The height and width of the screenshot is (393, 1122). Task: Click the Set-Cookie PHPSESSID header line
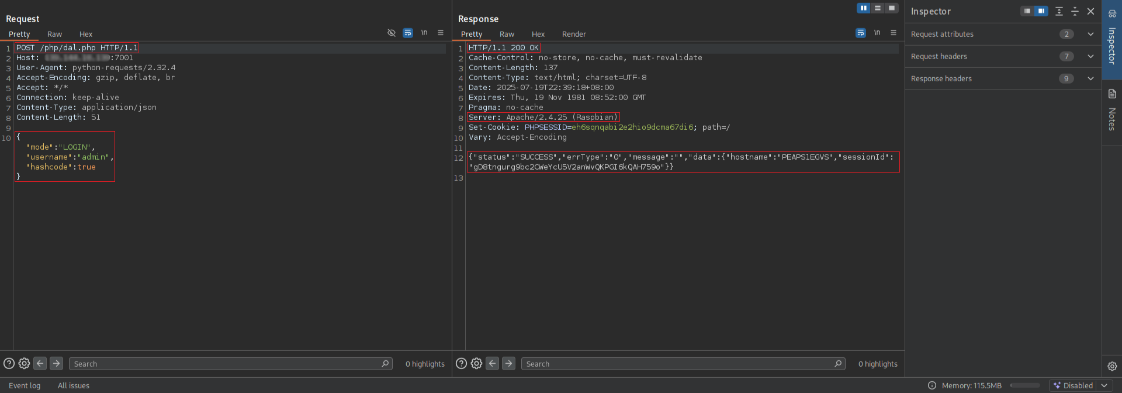600,127
